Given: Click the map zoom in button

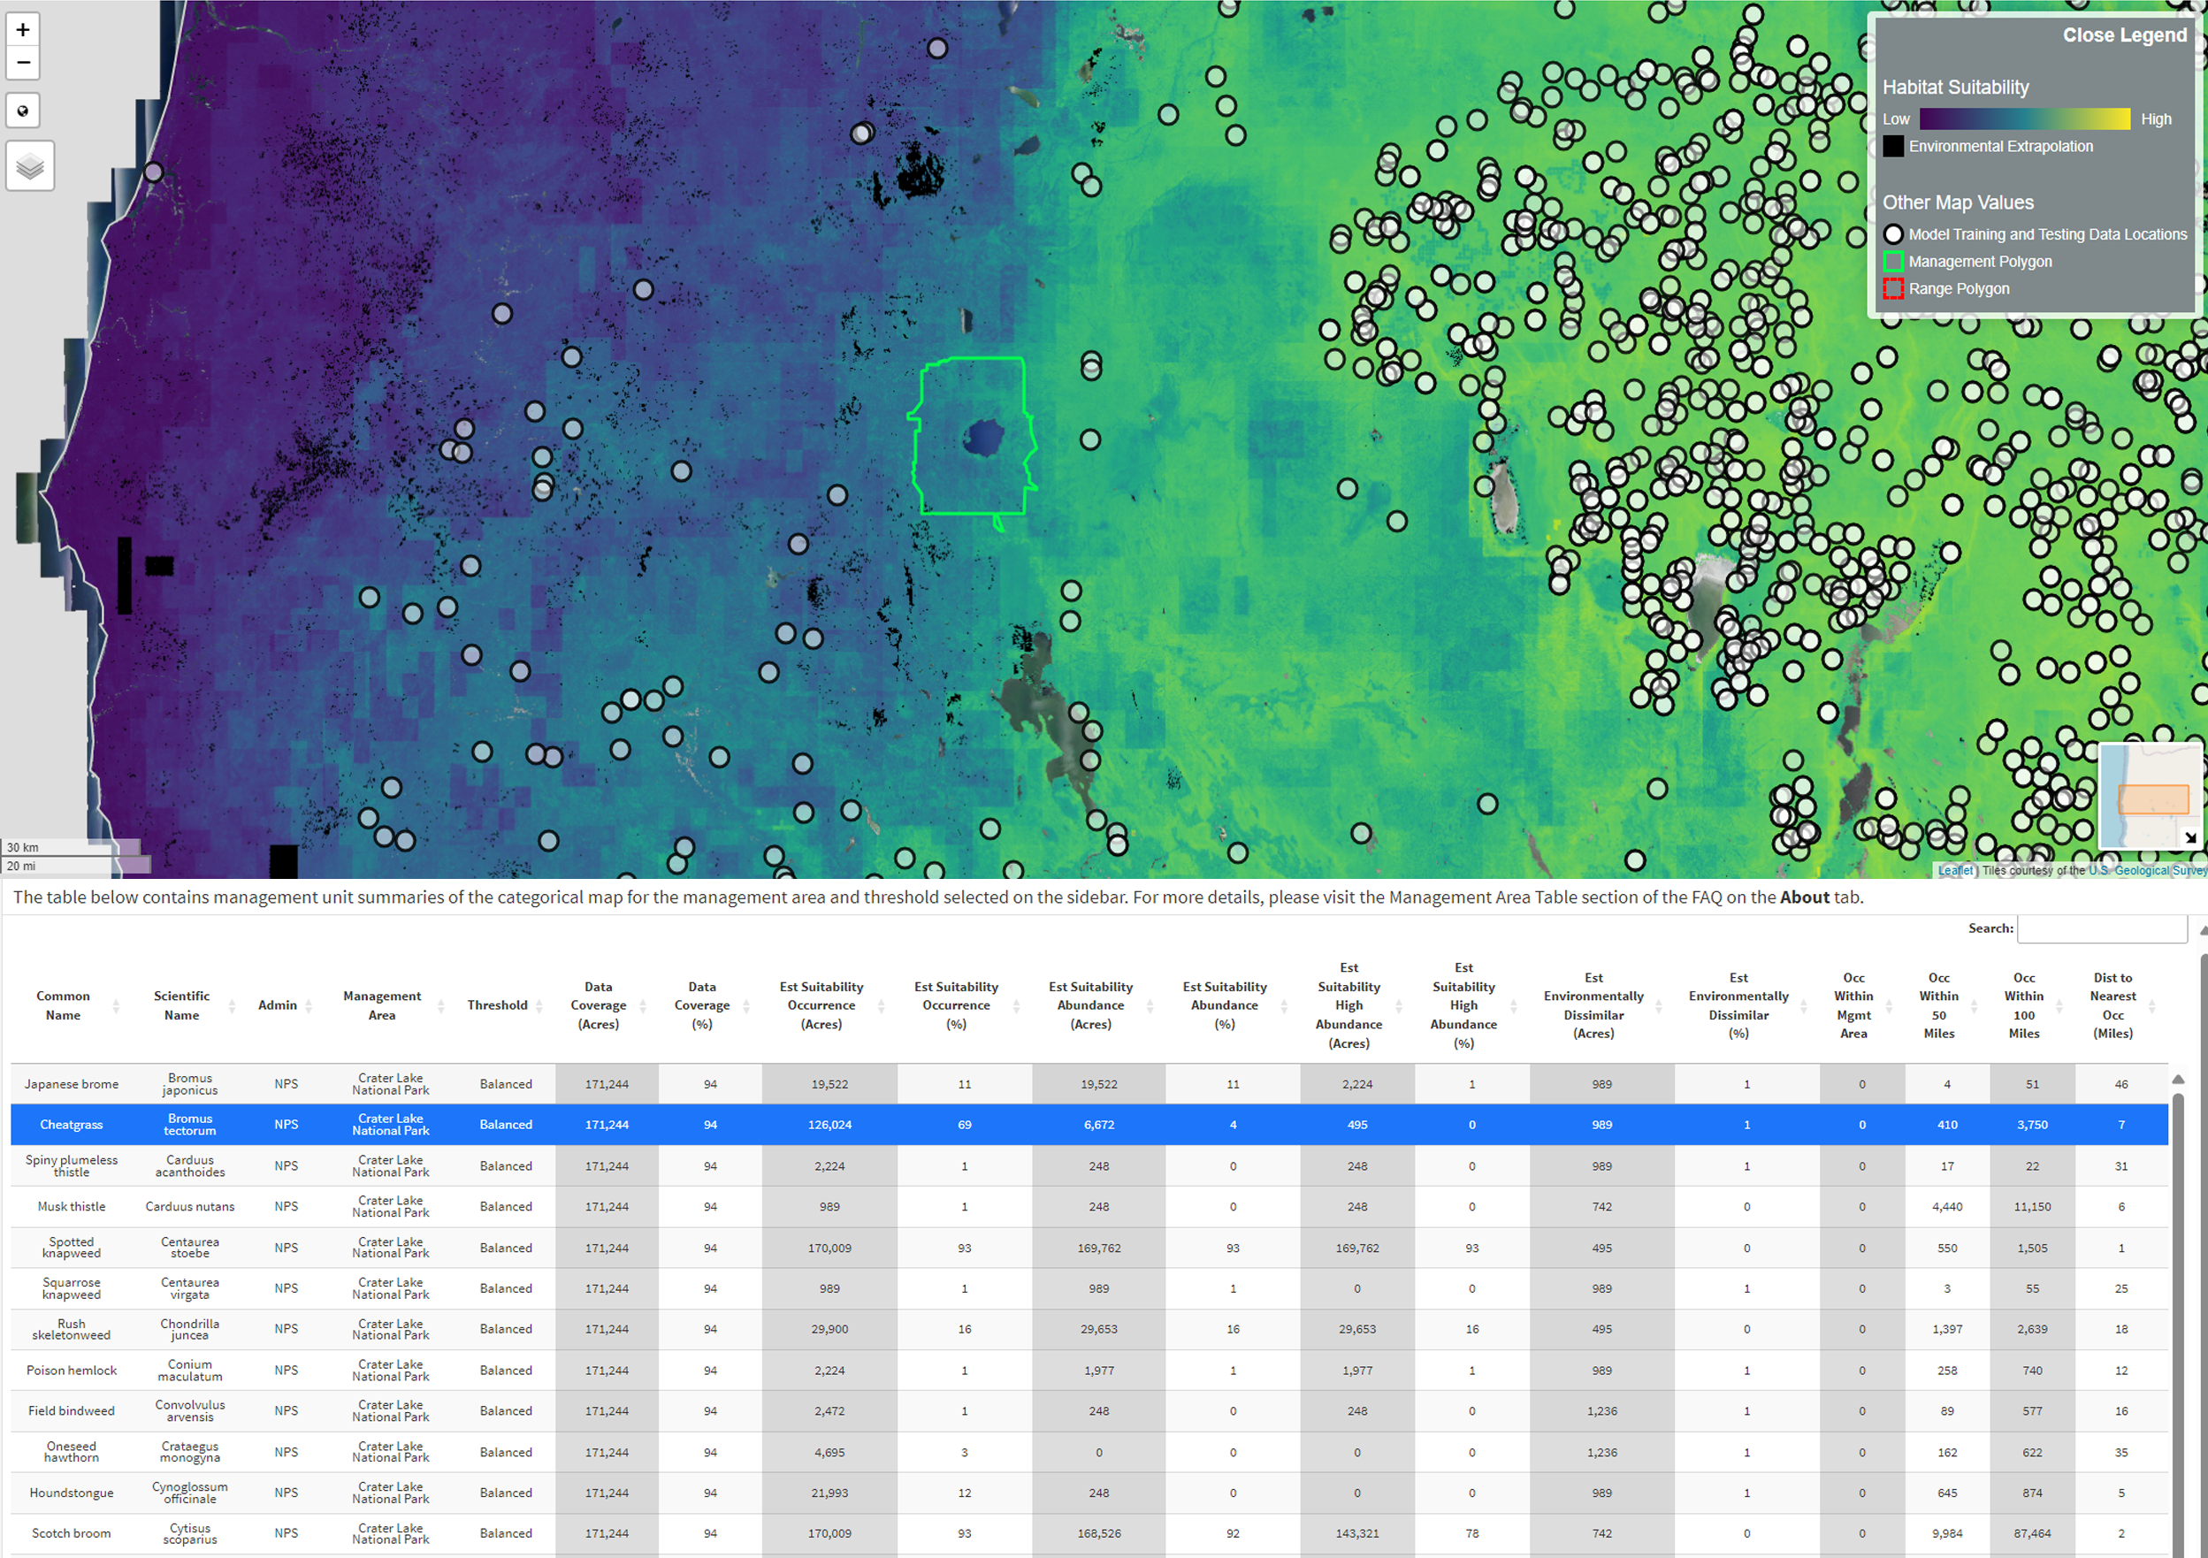Looking at the screenshot, I should (23, 30).
